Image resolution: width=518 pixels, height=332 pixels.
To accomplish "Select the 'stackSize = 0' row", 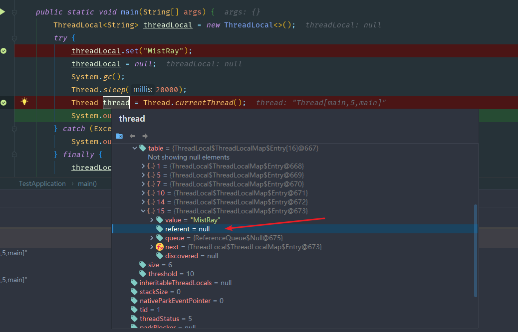I will point(294,292).
